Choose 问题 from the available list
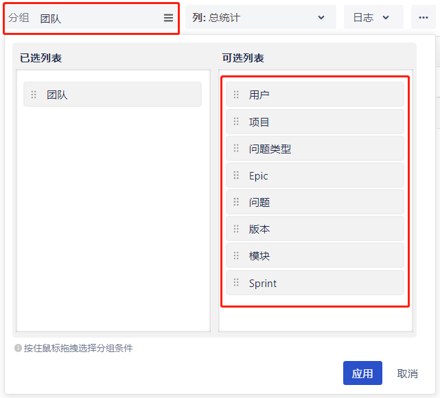 coord(315,203)
